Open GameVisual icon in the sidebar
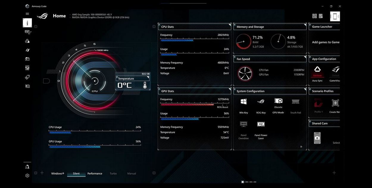 click(27, 50)
